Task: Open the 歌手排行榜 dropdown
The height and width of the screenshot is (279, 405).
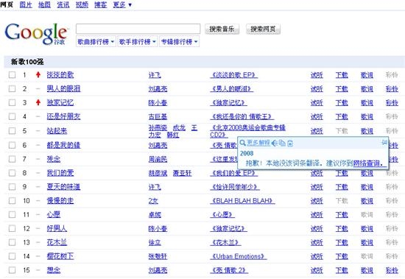Action: click(138, 41)
